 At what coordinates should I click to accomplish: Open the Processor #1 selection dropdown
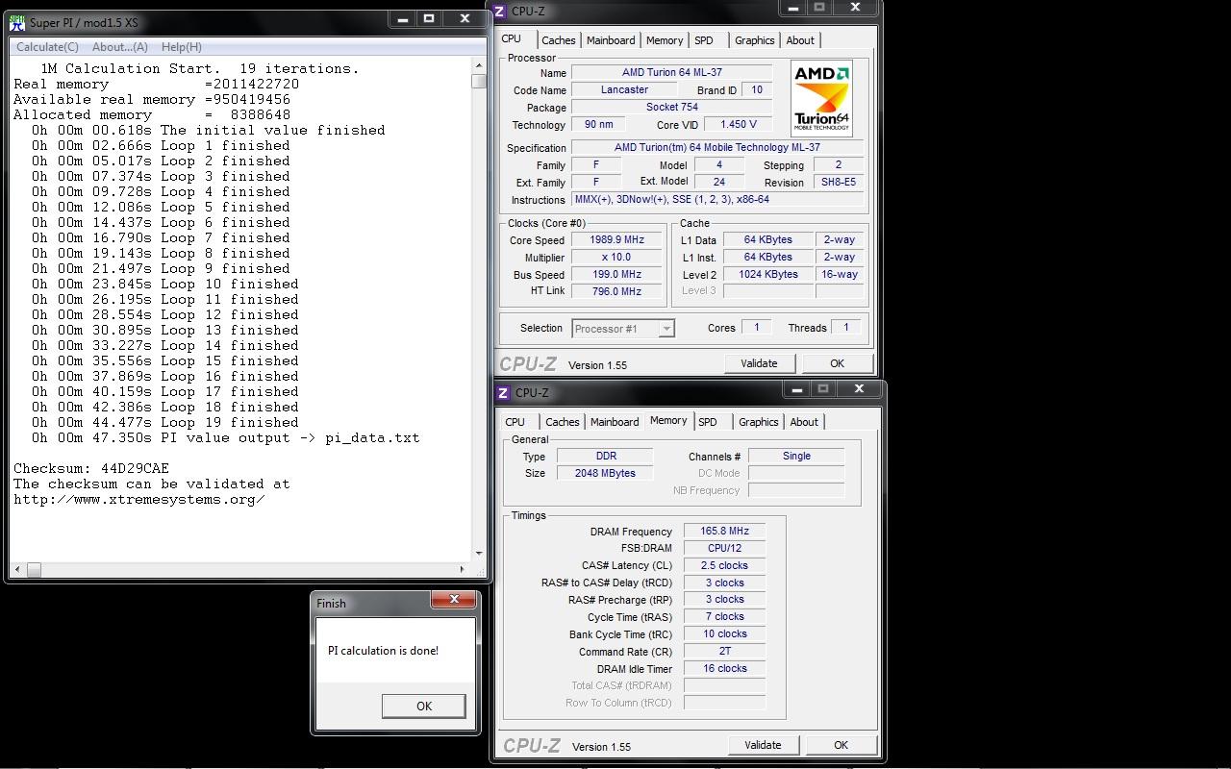pyautogui.click(x=623, y=329)
